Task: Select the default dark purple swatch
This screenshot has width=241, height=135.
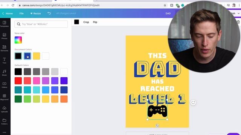Action: point(64,81)
